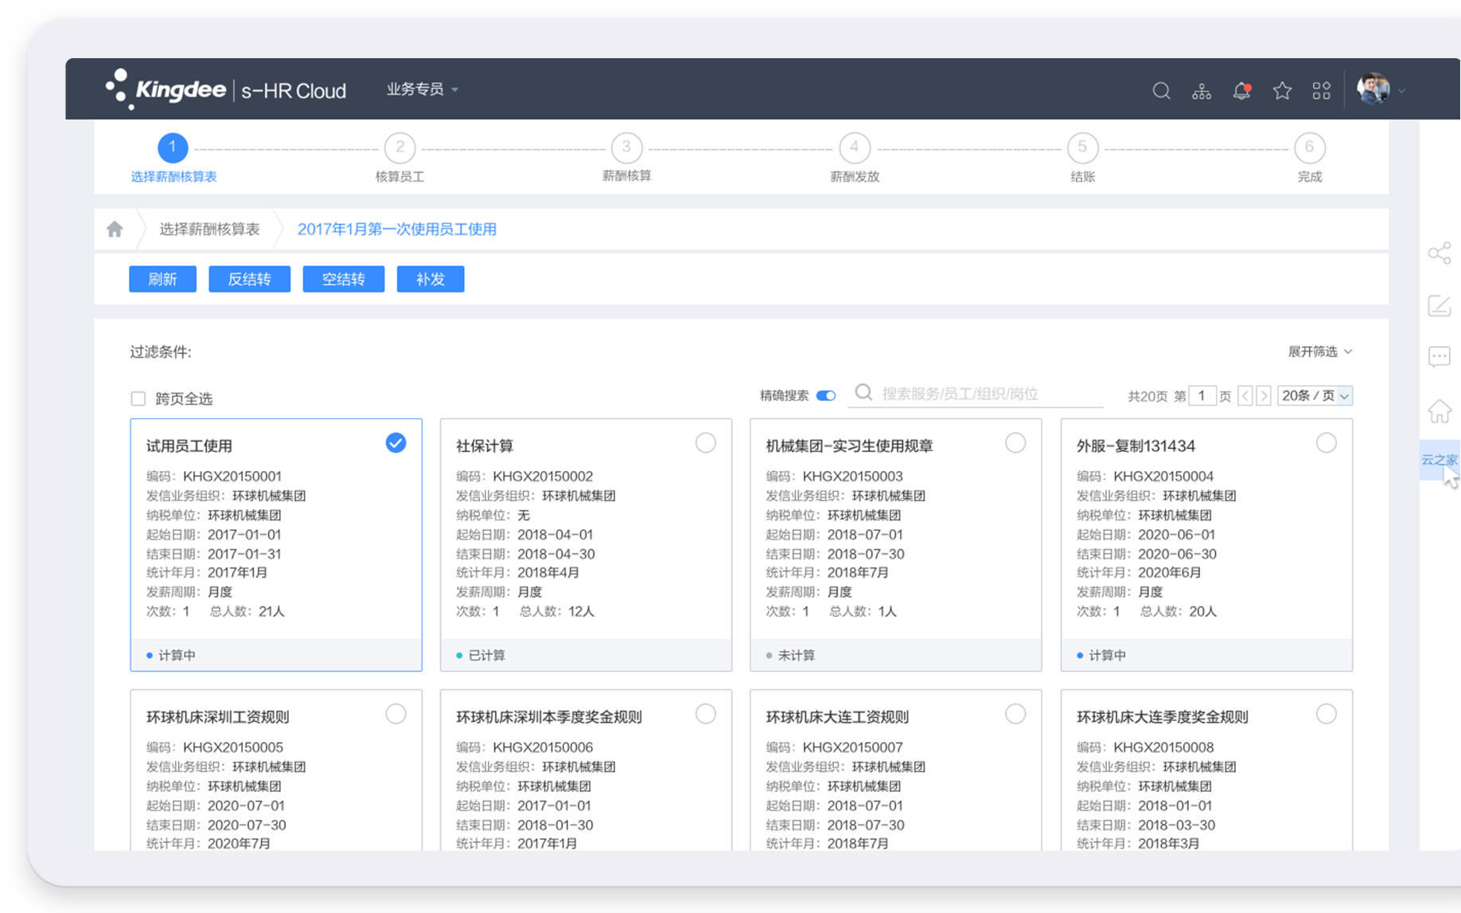This screenshot has height=913, width=1461.
Task: Click the 刷新 button
Action: click(x=162, y=279)
